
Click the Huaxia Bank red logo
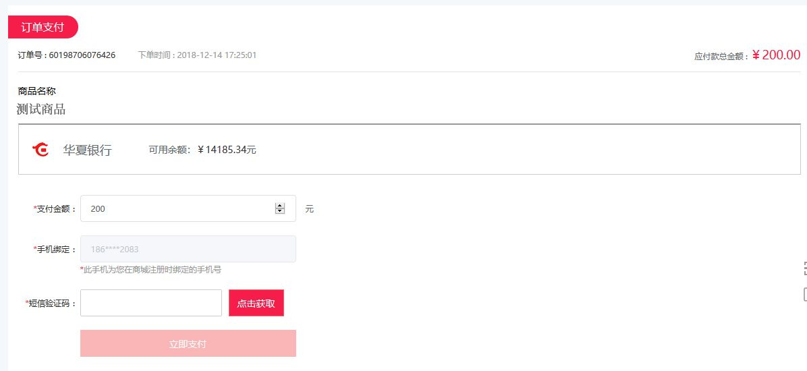[x=40, y=150]
